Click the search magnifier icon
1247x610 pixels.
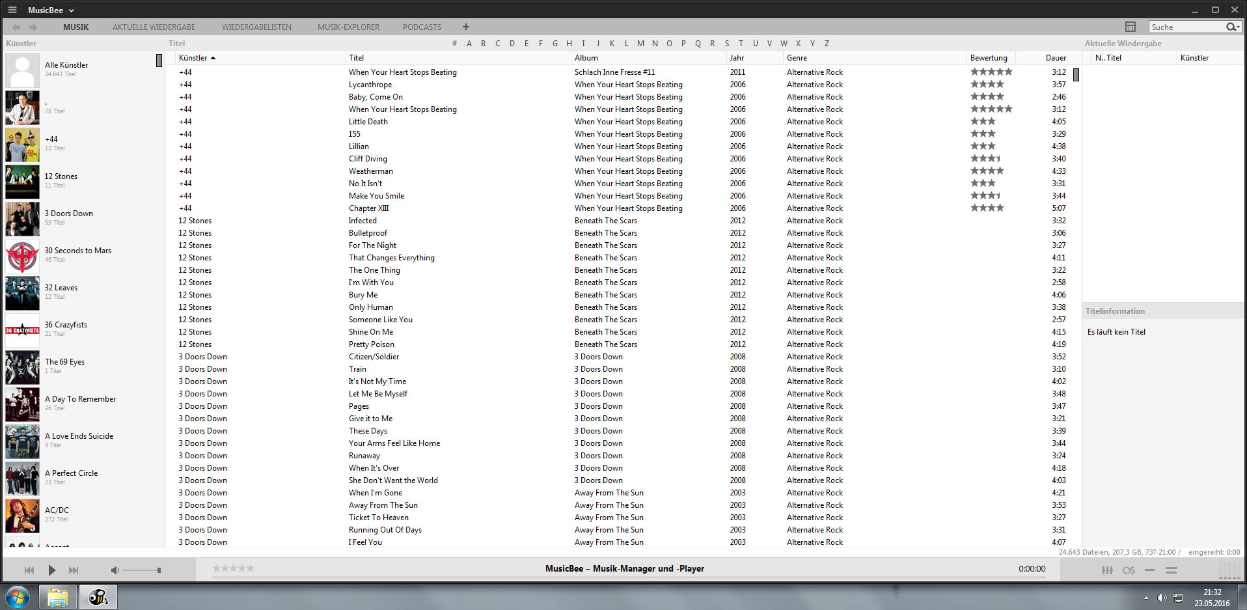[1230, 27]
